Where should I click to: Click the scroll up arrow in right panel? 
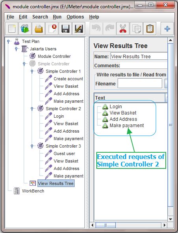pyautogui.click(x=171, y=41)
